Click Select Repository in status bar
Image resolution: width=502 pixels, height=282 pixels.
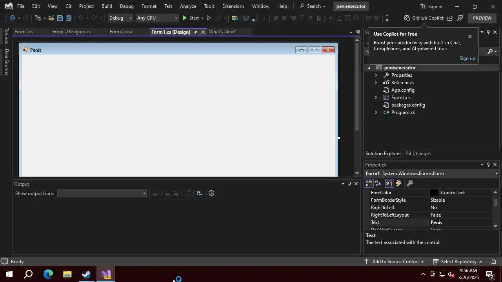click(x=457, y=262)
